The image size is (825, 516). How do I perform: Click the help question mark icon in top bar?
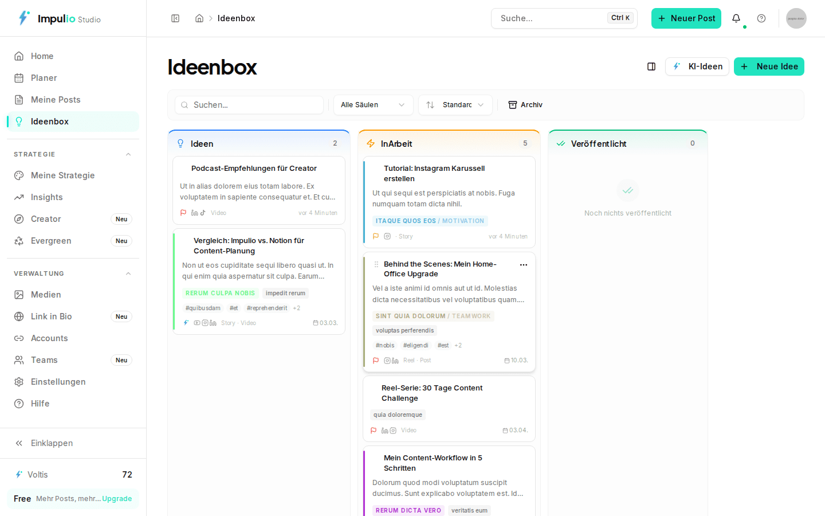click(761, 18)
